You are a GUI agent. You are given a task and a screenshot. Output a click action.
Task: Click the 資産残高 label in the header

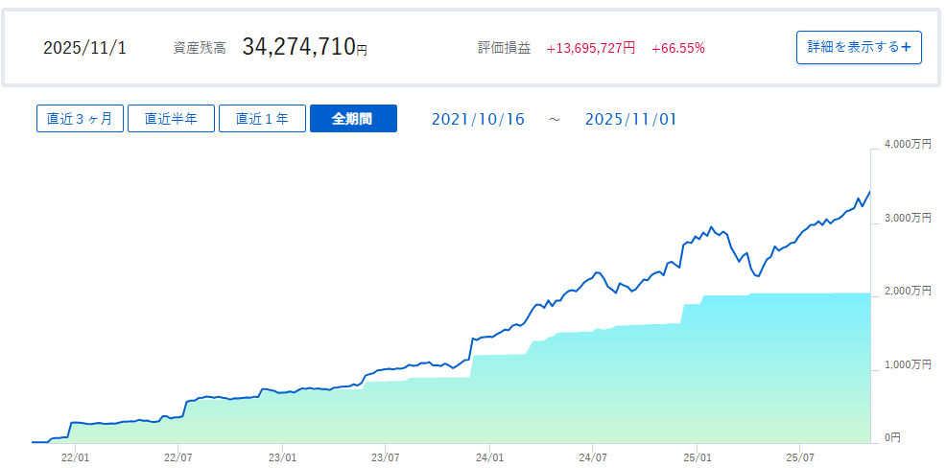(200, 48)
